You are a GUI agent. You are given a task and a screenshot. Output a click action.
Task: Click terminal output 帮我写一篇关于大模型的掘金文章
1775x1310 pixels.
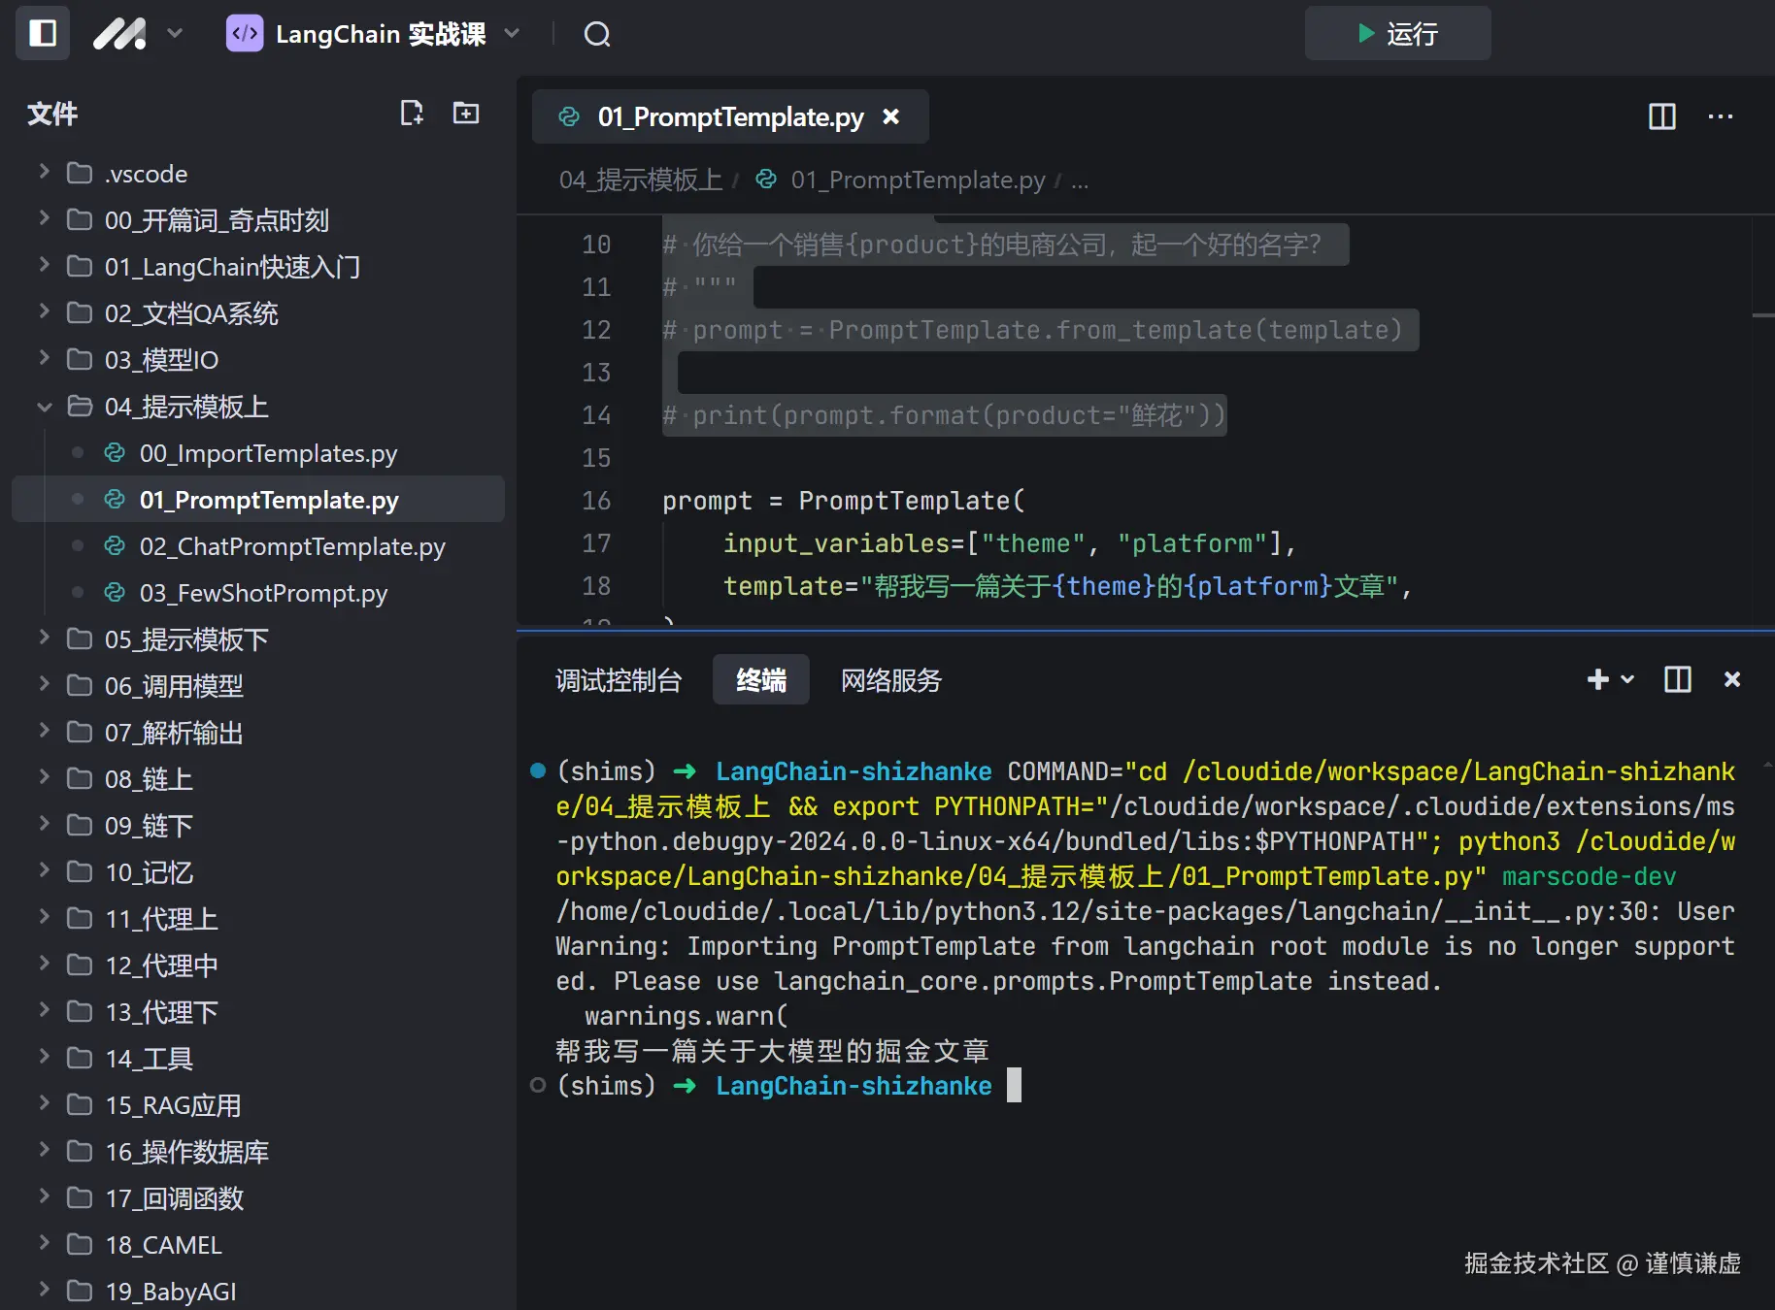click(772, 1051)
